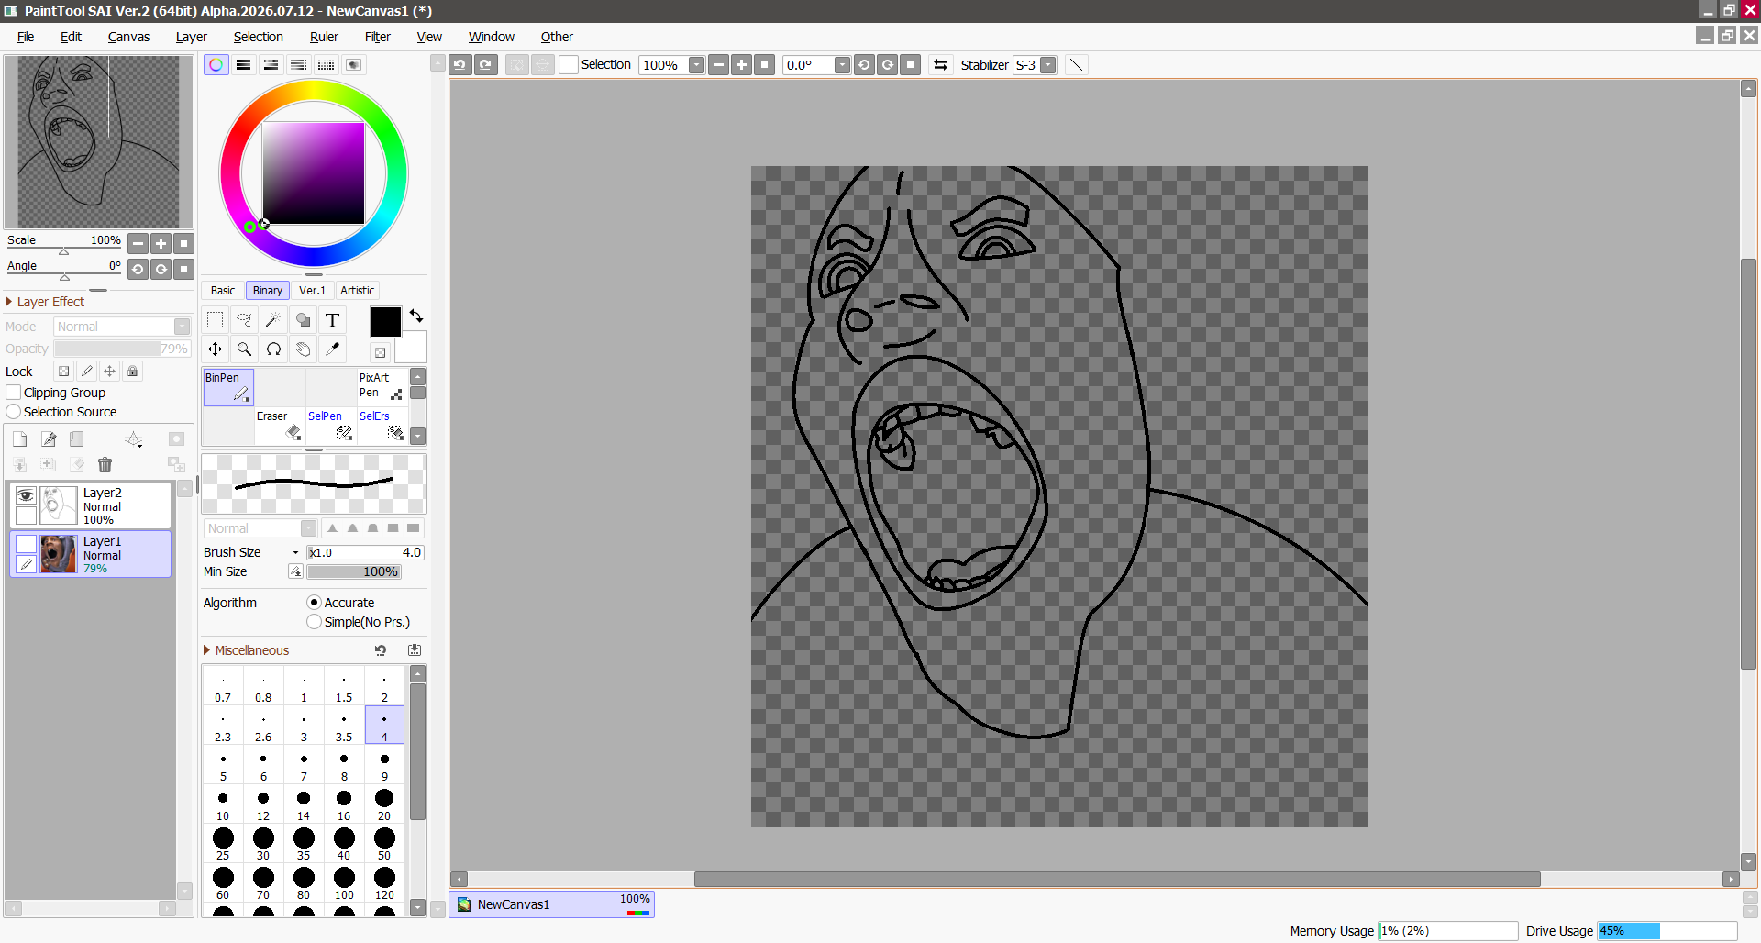Screen dimensions: 1761x943
Task: Select the eyedropper color picker tool
Action: pos(332,349)
